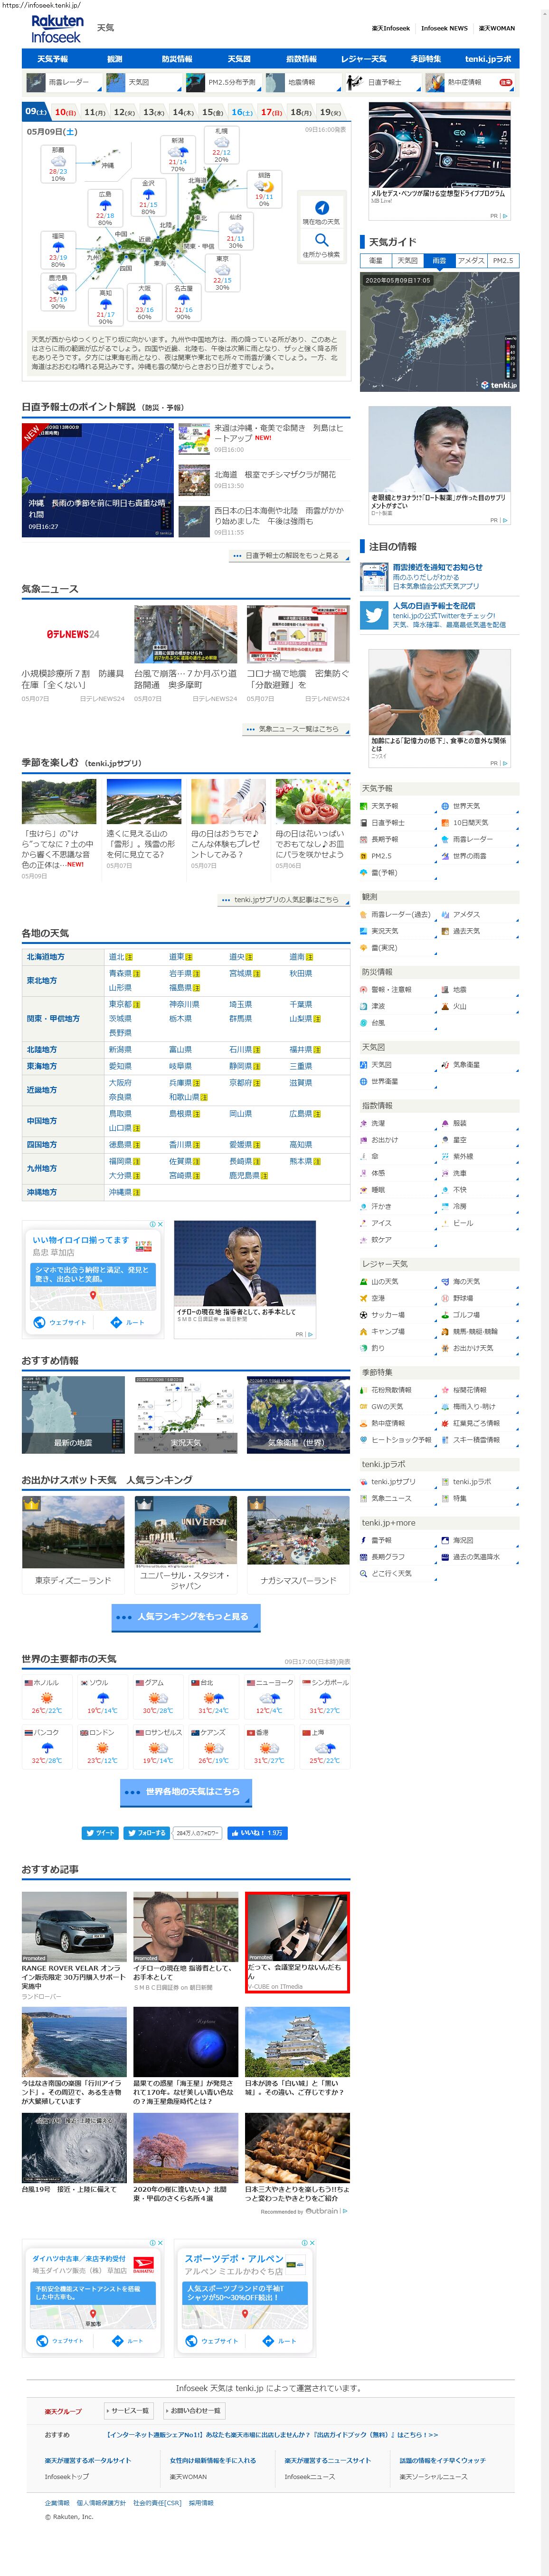Click the ツイート tweet button
The height and width of the screenshot is (2576, 549).
[x=101, y=1833]
